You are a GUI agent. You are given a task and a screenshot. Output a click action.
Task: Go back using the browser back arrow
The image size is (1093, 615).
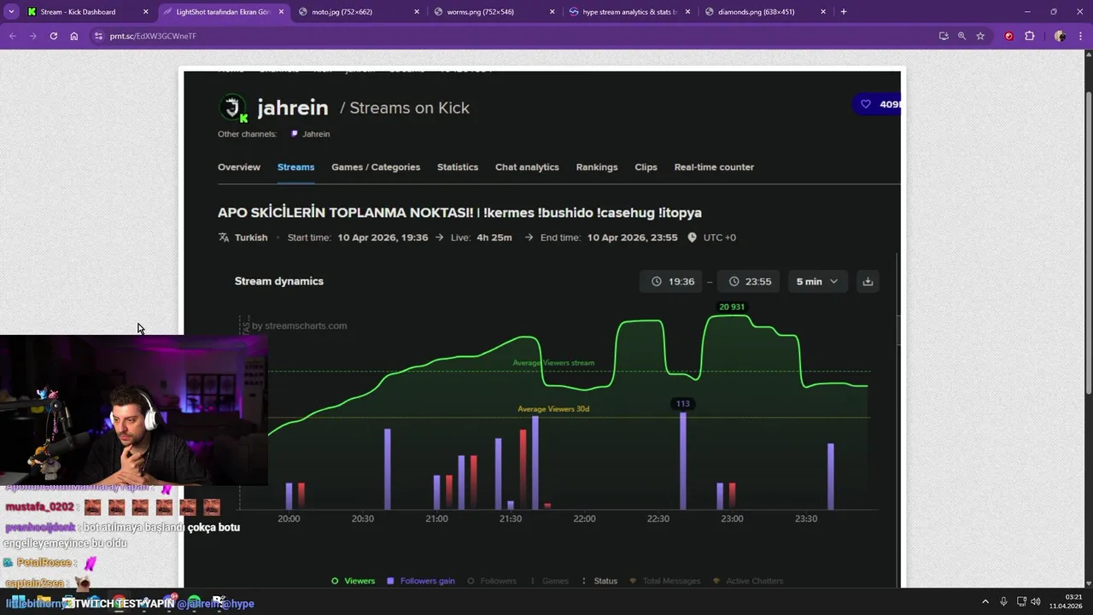(12, 36)
